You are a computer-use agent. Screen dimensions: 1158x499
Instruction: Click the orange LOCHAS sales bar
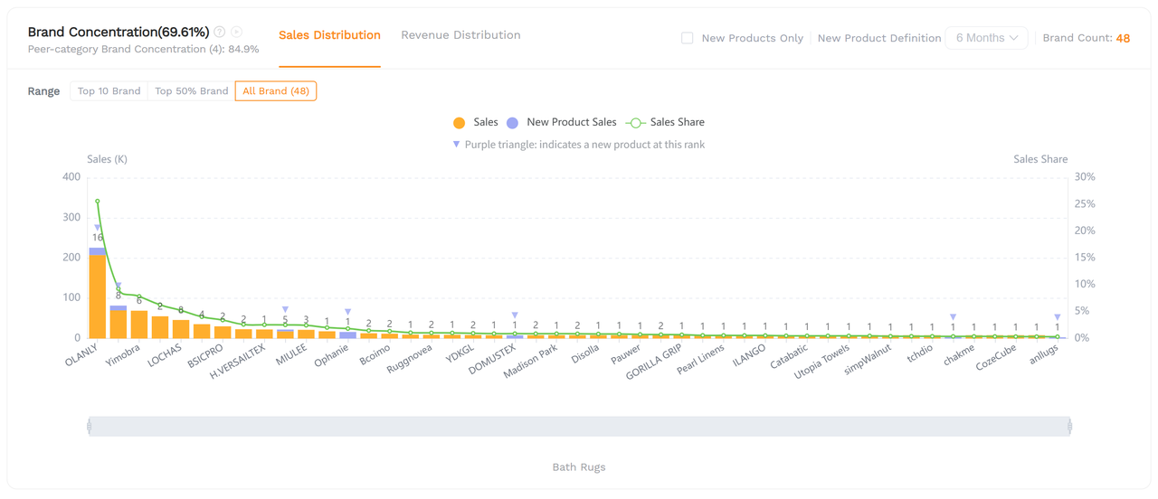181,329
